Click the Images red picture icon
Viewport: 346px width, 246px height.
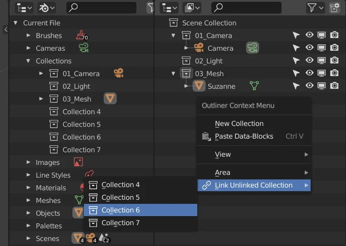tap(78, 162)
